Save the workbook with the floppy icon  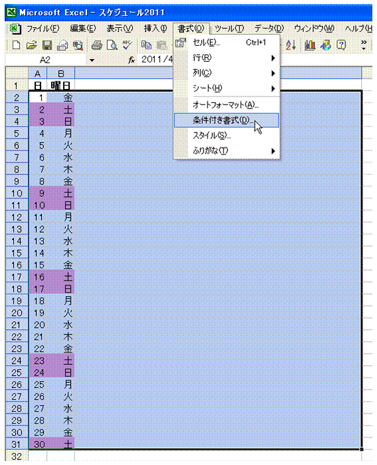pos(47,45)
